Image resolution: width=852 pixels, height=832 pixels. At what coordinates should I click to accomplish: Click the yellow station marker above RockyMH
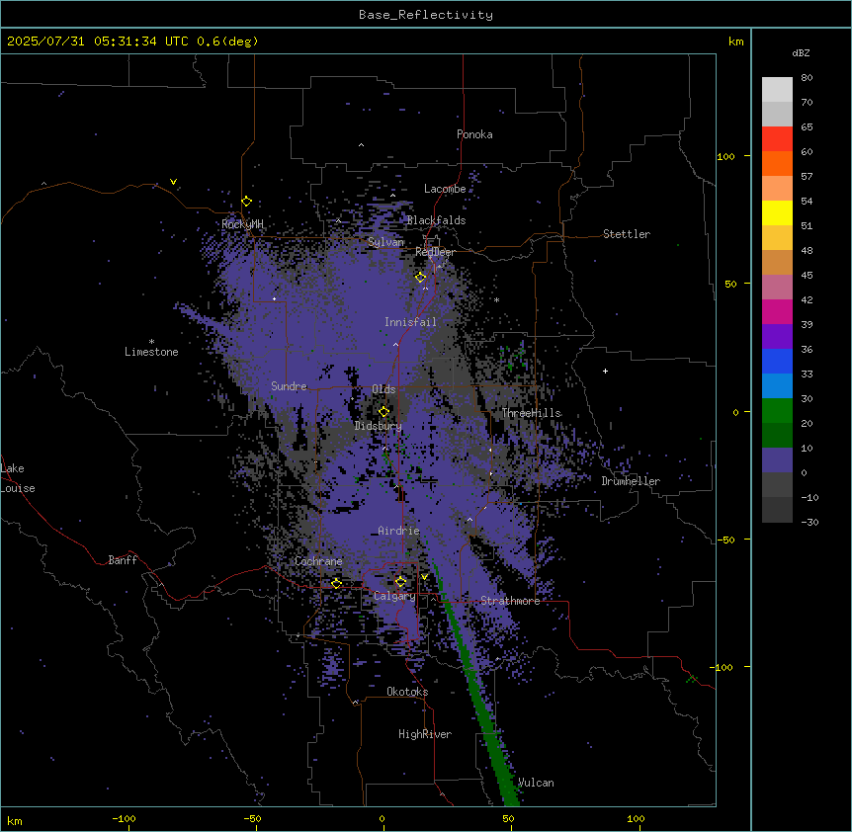247,202
